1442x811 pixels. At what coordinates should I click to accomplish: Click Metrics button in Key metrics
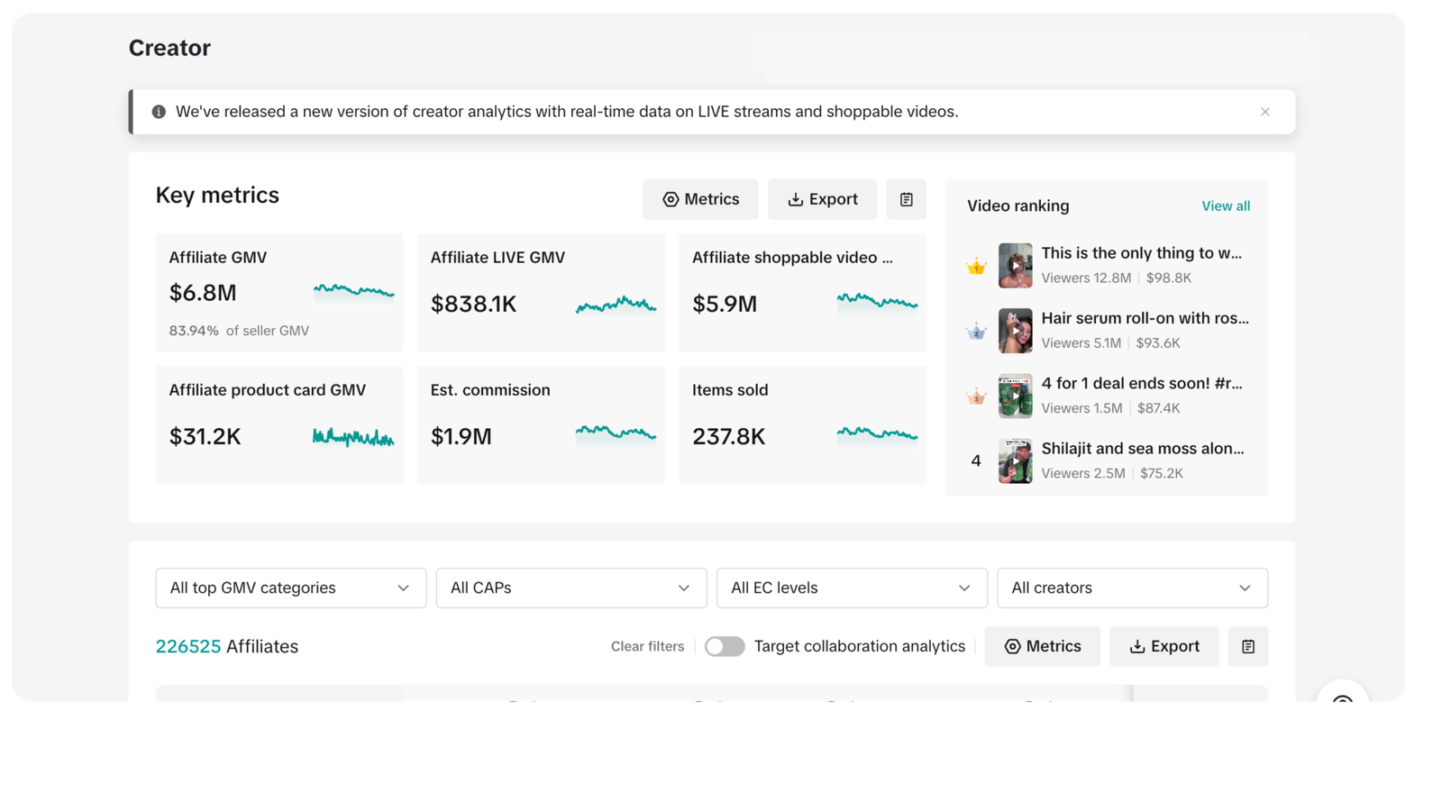coord(700,199)
